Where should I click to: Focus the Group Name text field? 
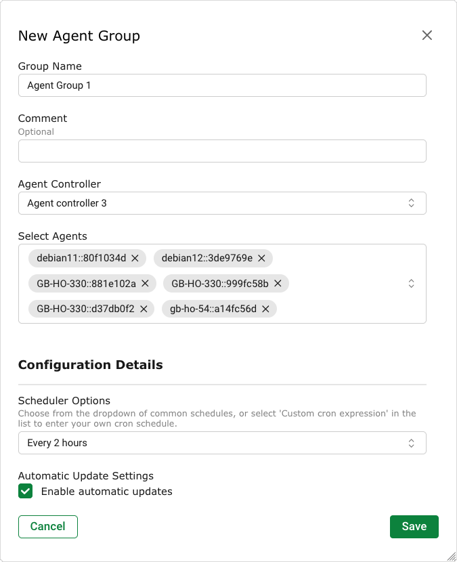click(x=222, y=86)
